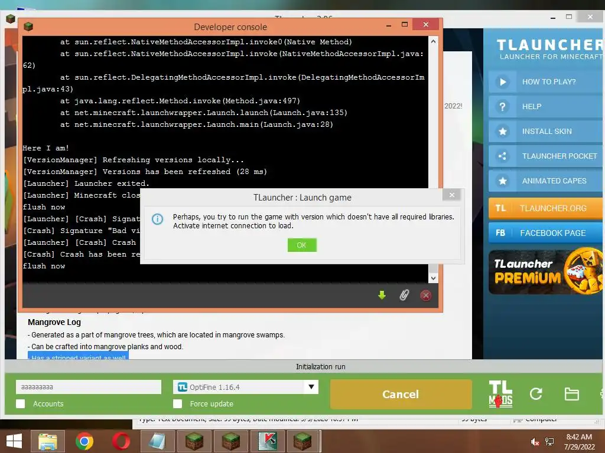Click OK in the Launch game dialog
Viewport: 605px width, 453px height.
[x=302, y=245]
